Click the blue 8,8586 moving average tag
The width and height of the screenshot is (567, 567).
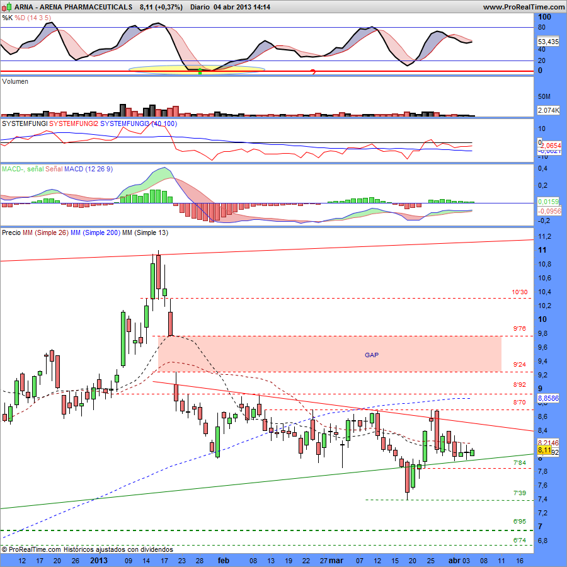(x=548, y=398)
